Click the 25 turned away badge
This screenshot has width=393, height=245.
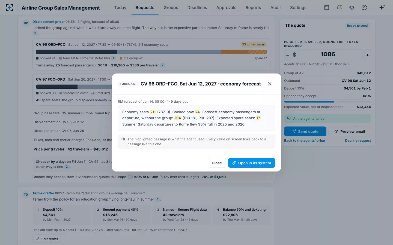click(x=253, y=44)
